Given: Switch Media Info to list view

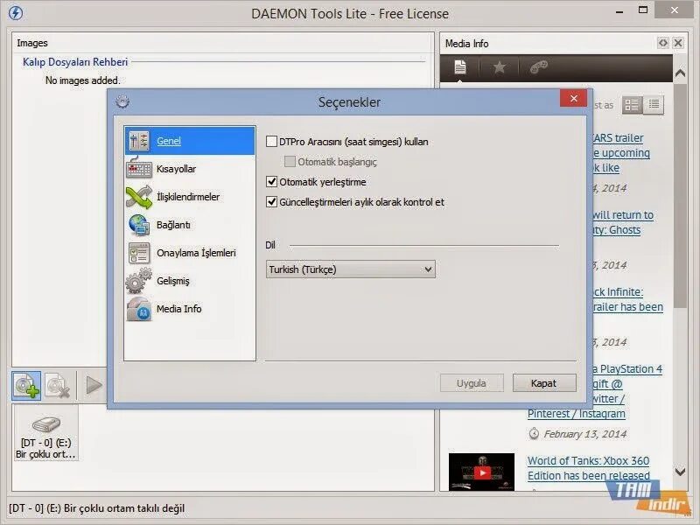Looking at the screenshot, I should 654,105.
